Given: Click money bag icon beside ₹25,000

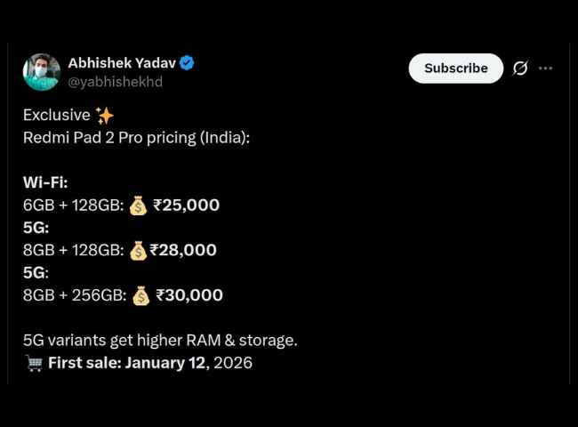Looking at the screenshot, I should [x=138, y=205].
